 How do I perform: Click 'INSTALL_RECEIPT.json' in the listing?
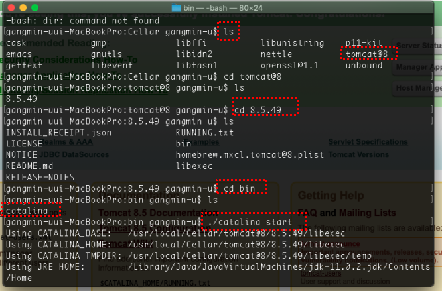[58, 133]
